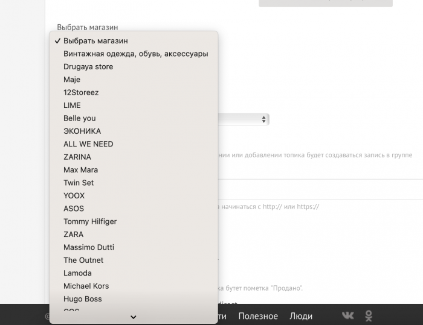Pick Maje from the store list
The height and width of the screenshot is (325, 423).
(134, 80)
